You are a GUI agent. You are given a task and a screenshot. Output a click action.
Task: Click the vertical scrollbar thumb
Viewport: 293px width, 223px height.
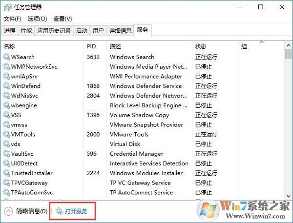pyautogui.click(x=289, y=54)
